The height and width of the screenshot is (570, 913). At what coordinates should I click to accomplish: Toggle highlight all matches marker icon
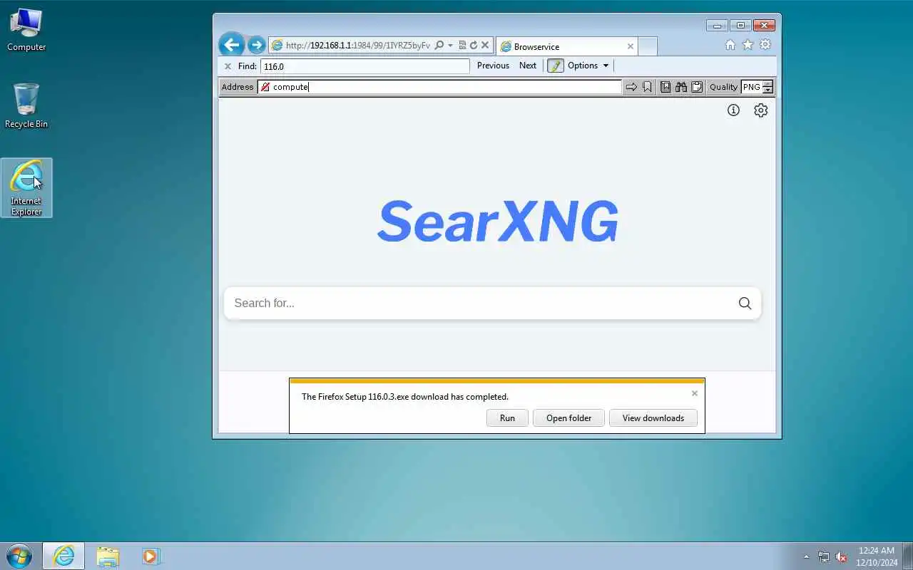coord(556,66)
